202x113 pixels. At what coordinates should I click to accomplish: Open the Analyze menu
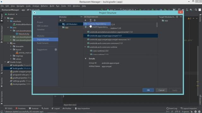tap(36, 6)
